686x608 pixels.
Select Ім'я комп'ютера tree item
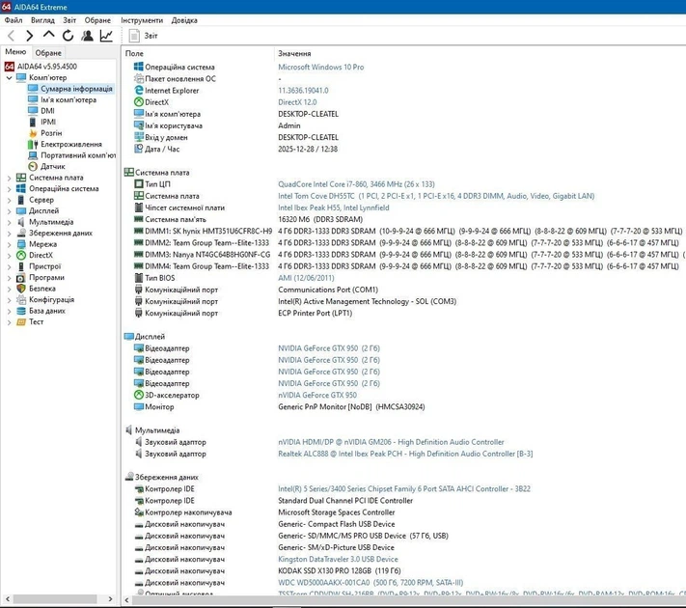tap(69, 99)
